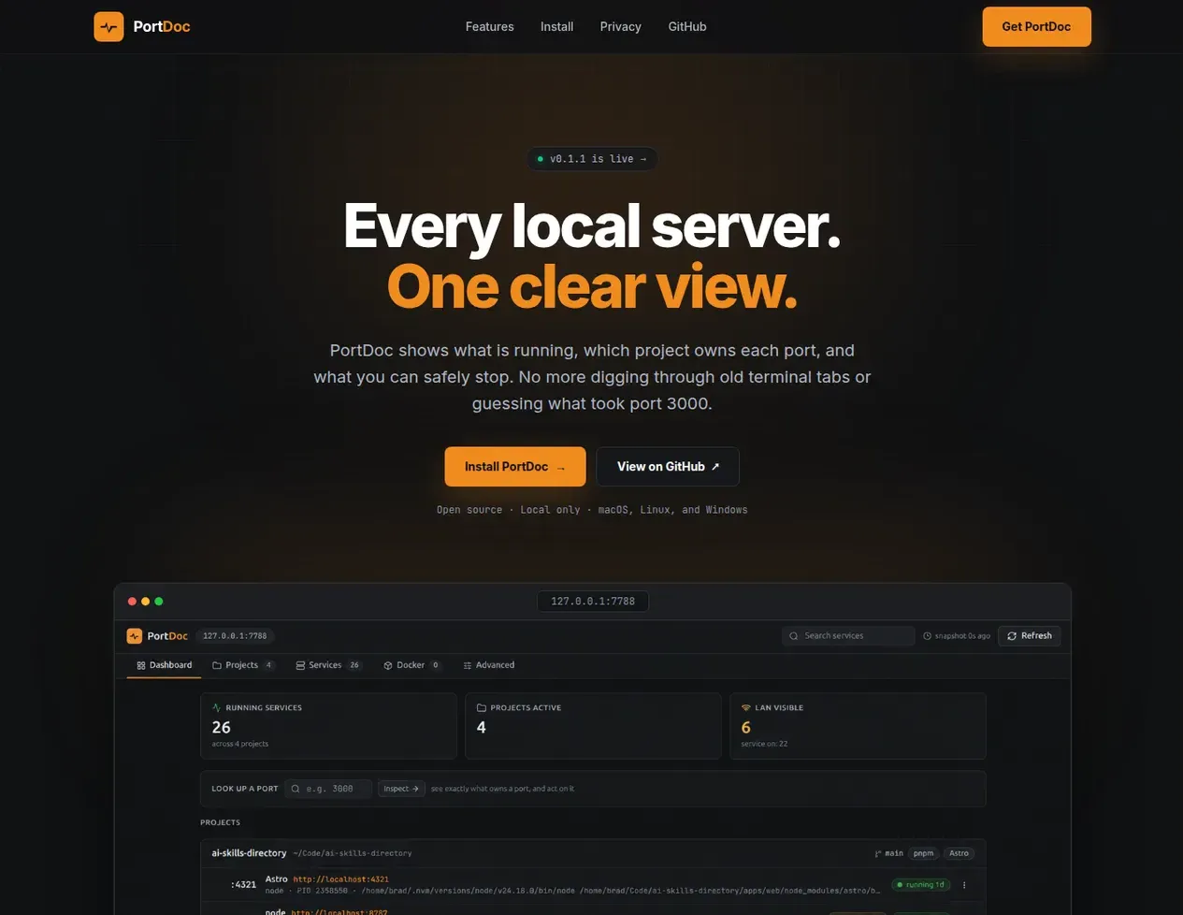
Task: Click the Refresh button
Action: 1029,636
